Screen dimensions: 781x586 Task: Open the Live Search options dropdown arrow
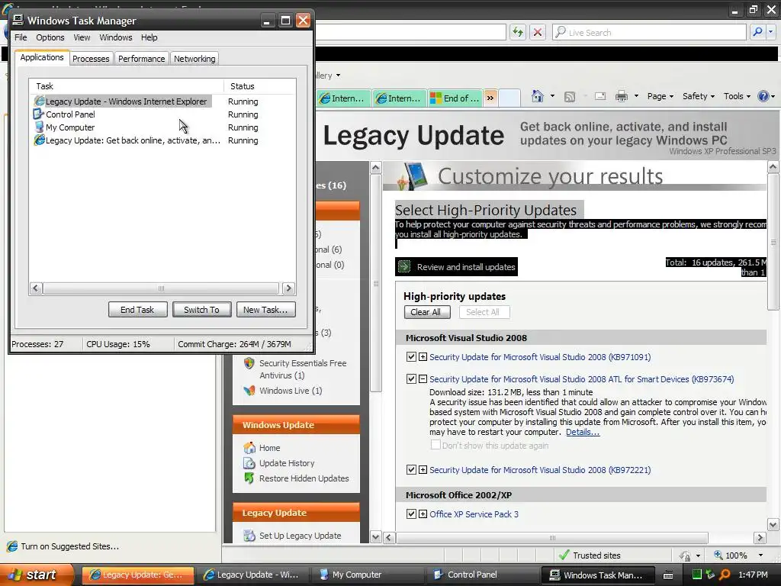[x=770, y=32]
